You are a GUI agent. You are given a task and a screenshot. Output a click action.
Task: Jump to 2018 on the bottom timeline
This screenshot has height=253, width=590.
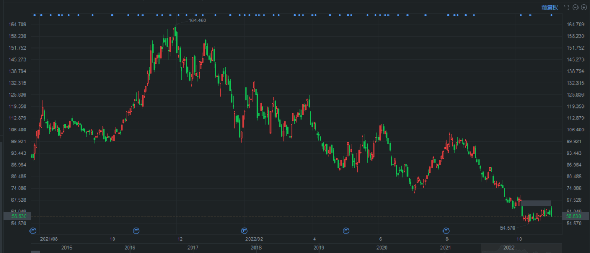[256, 248]
